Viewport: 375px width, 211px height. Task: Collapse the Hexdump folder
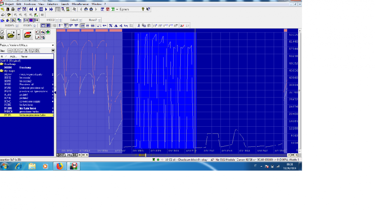click(1, 64)
